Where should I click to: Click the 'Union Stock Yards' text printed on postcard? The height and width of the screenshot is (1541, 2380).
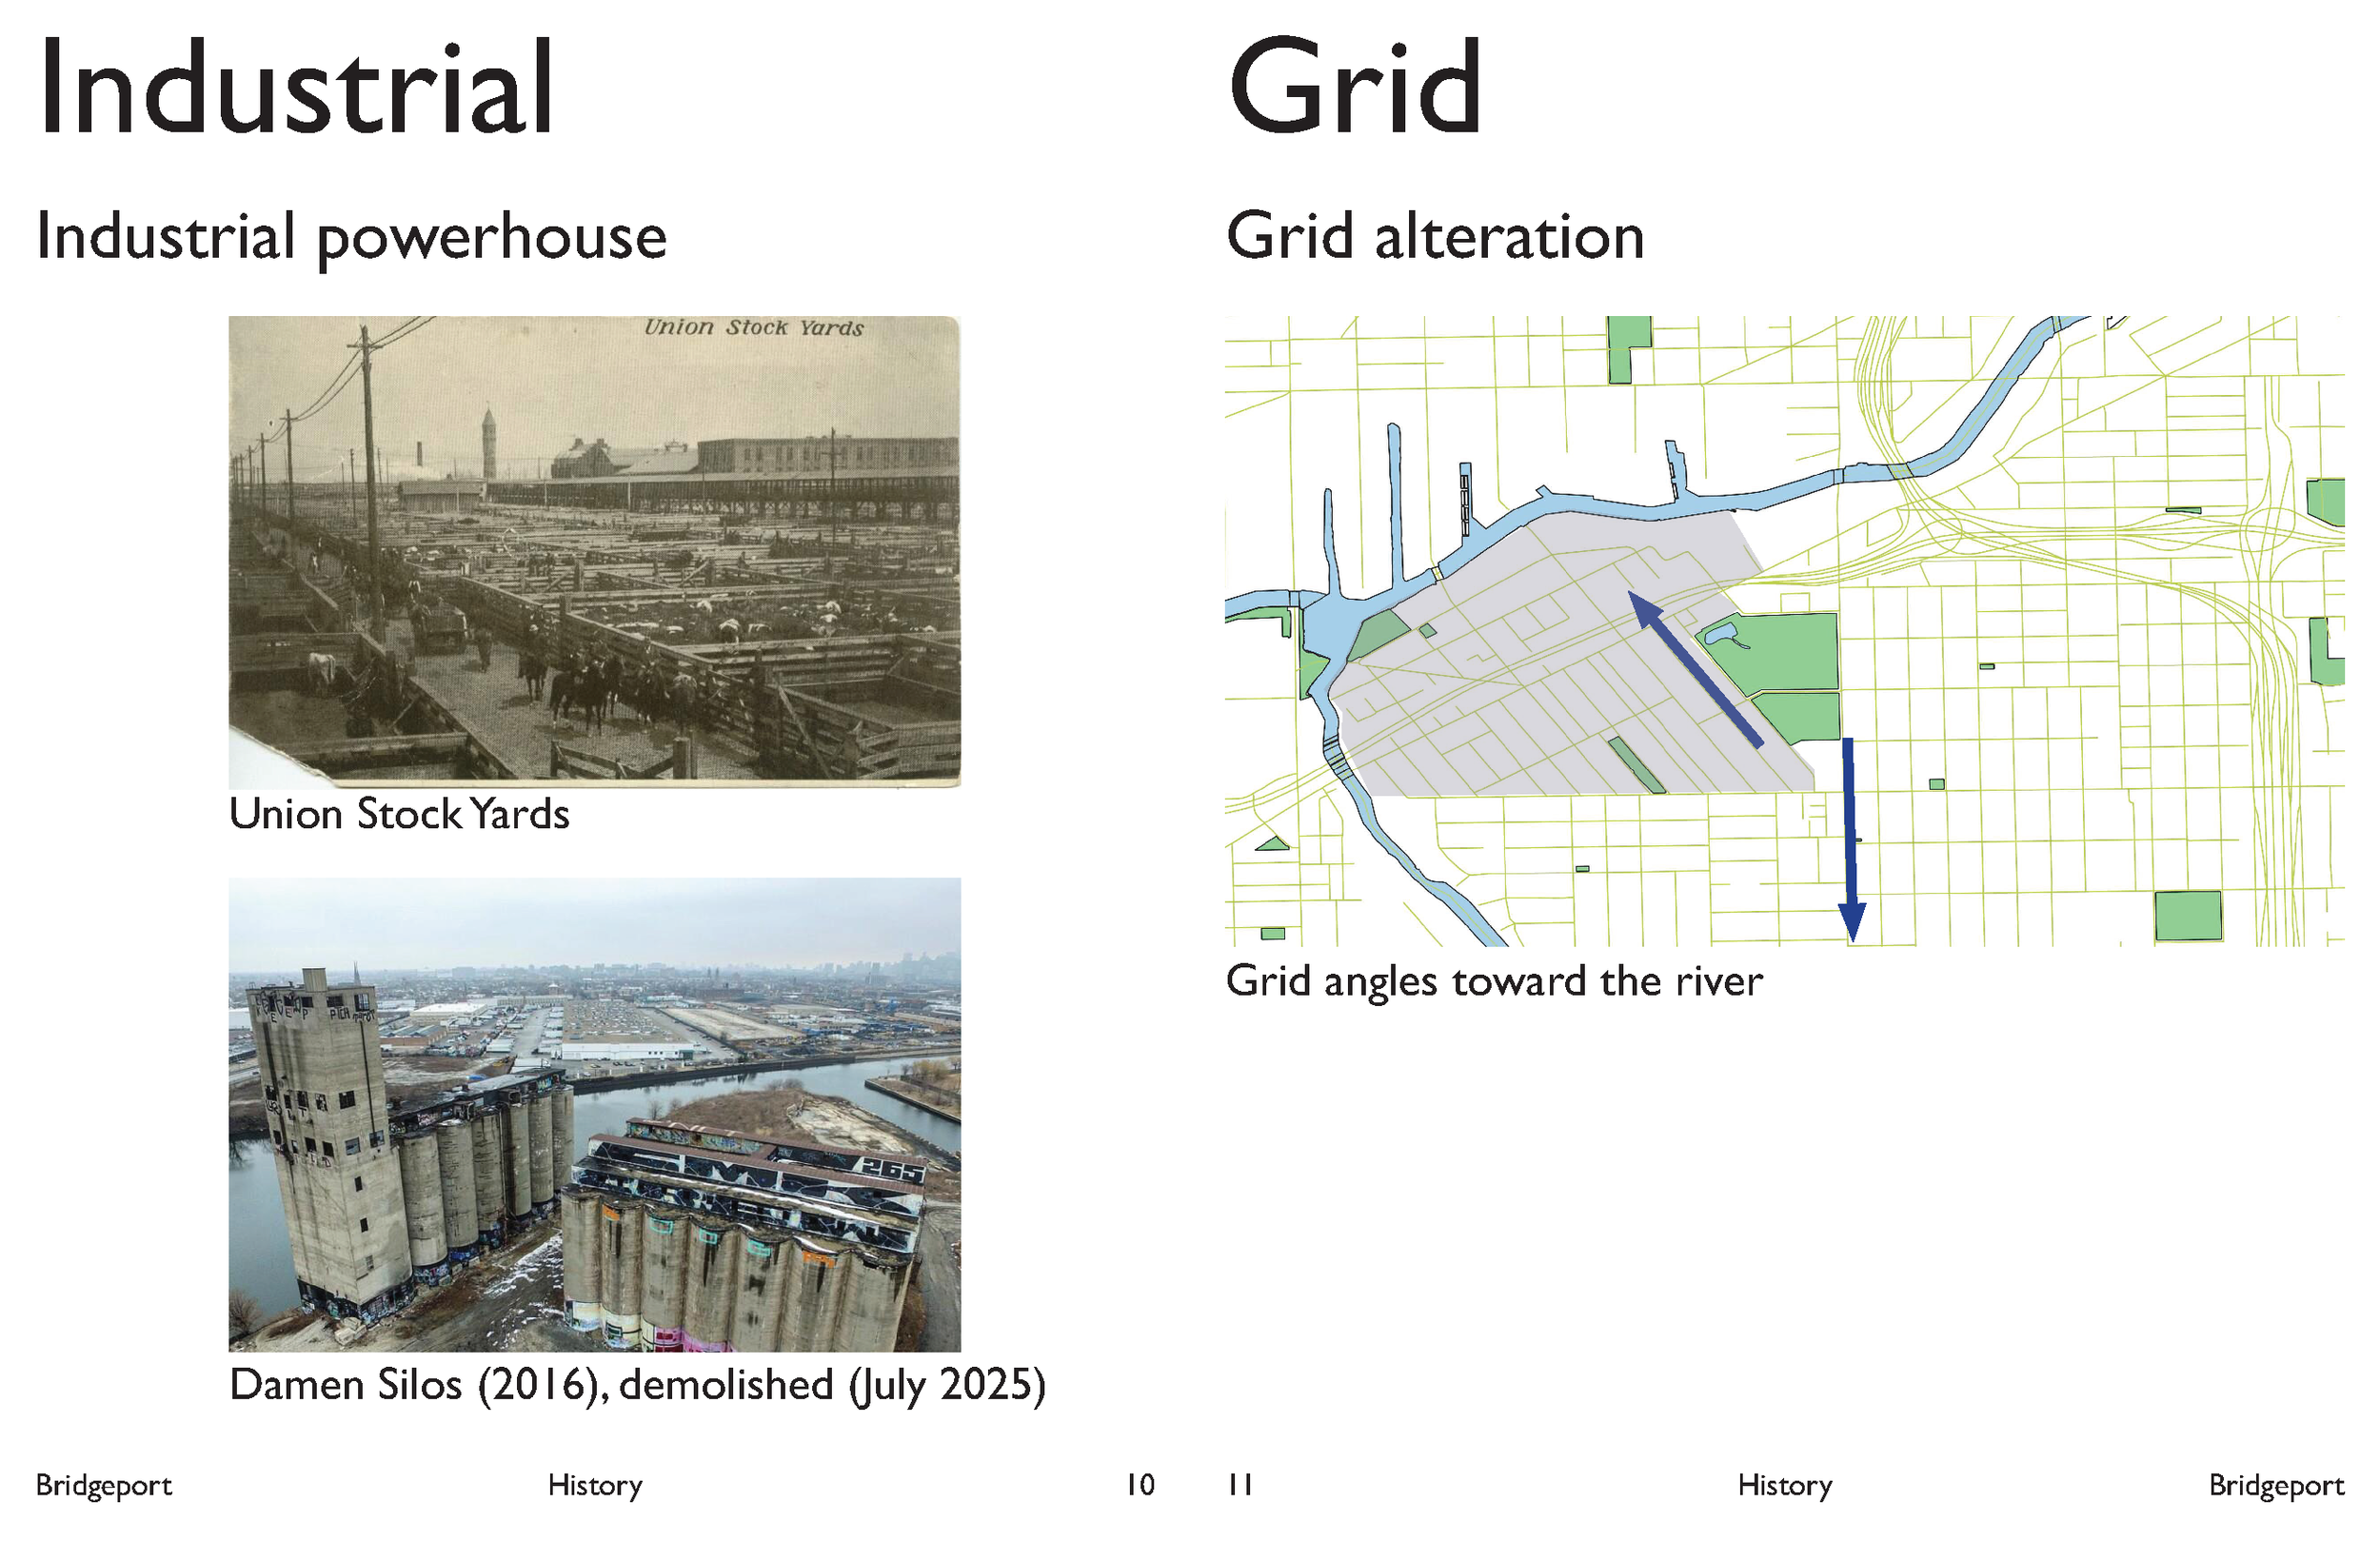point(754,328)
